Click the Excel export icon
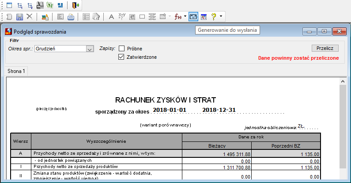Screen dimensions: 351x183 [x=50, y=5]
